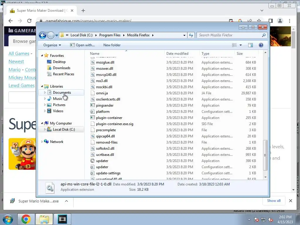The height and width of the screenshot is (225, 300).
Task: Click Program Files in the address breadcrumb
Action: pos(110,35)
